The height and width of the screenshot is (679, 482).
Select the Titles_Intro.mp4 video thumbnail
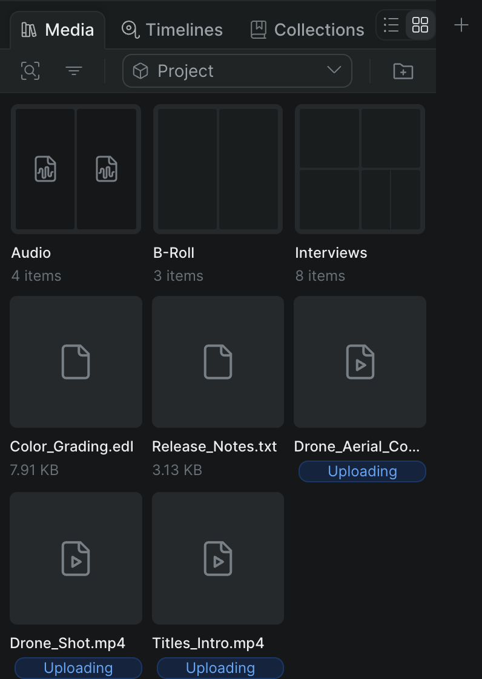218,558
